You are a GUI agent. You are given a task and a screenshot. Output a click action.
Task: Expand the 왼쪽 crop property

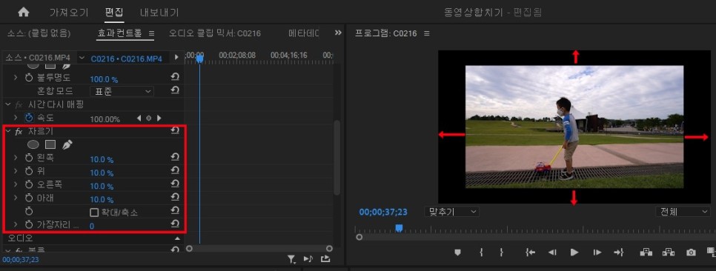coord(16,158)
